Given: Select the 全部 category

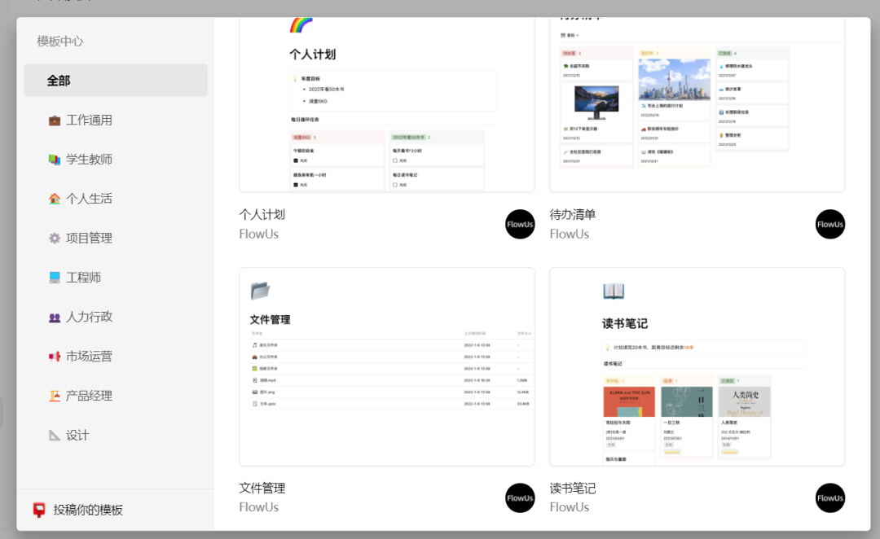Looking at the screenshot, I should 116,81.
